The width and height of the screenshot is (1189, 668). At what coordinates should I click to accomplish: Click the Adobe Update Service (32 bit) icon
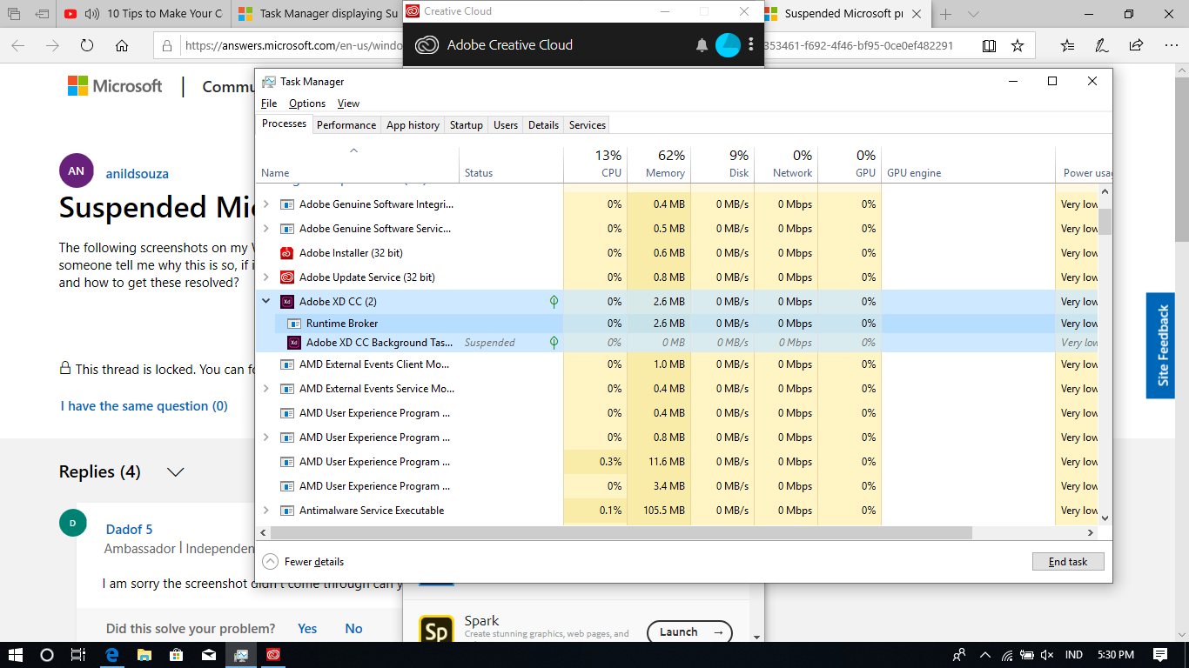(287, 277)
